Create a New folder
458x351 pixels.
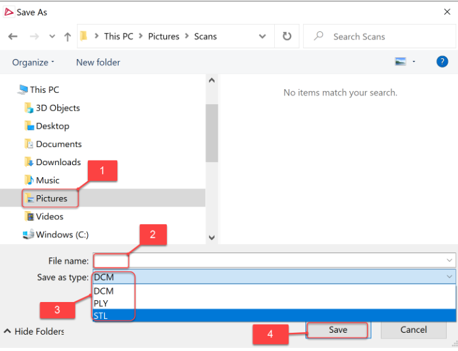point(98,62)
